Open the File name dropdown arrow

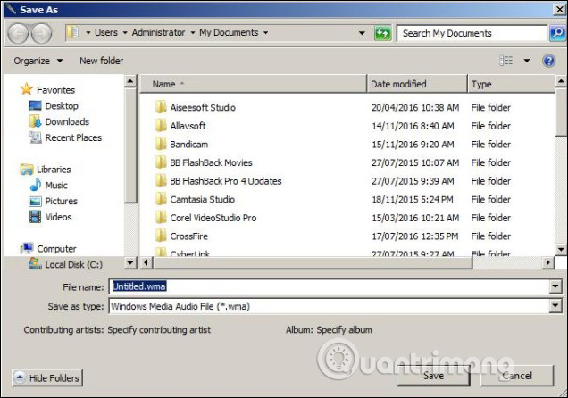[x=555, y=287]
